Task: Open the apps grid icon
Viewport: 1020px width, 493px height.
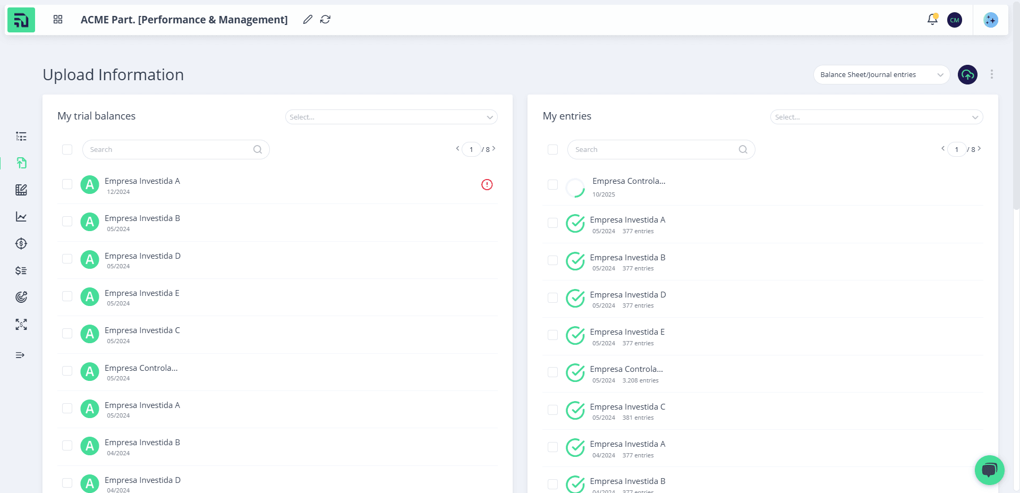Action: click(x=58, y=20)
